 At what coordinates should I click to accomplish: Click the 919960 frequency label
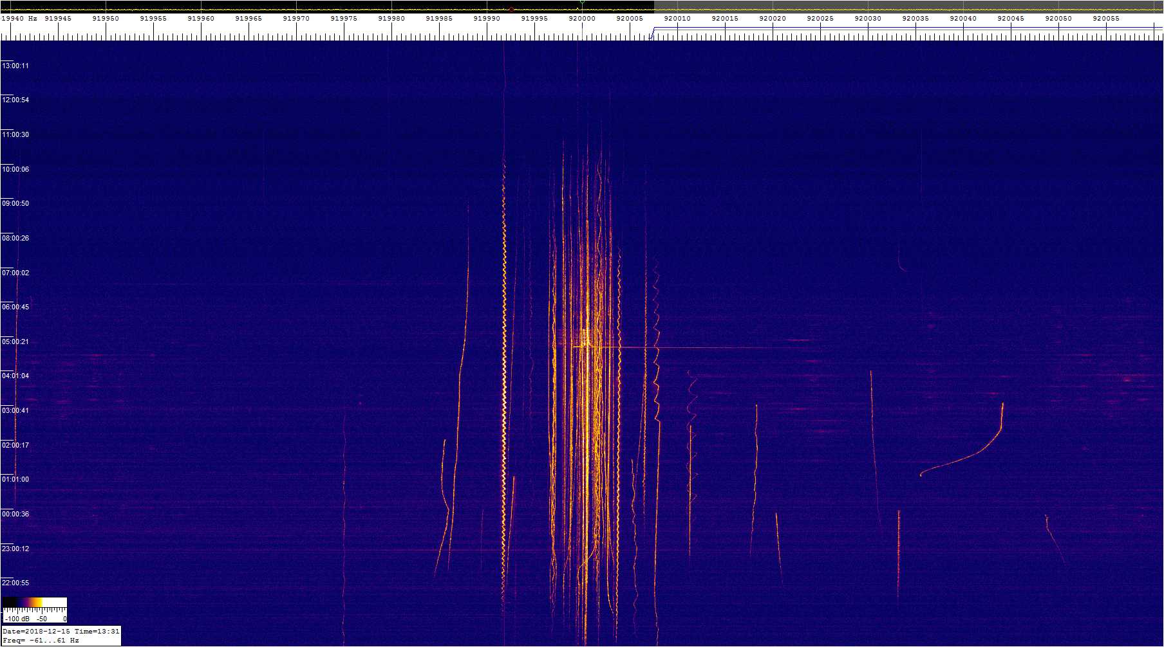(201, 19)
